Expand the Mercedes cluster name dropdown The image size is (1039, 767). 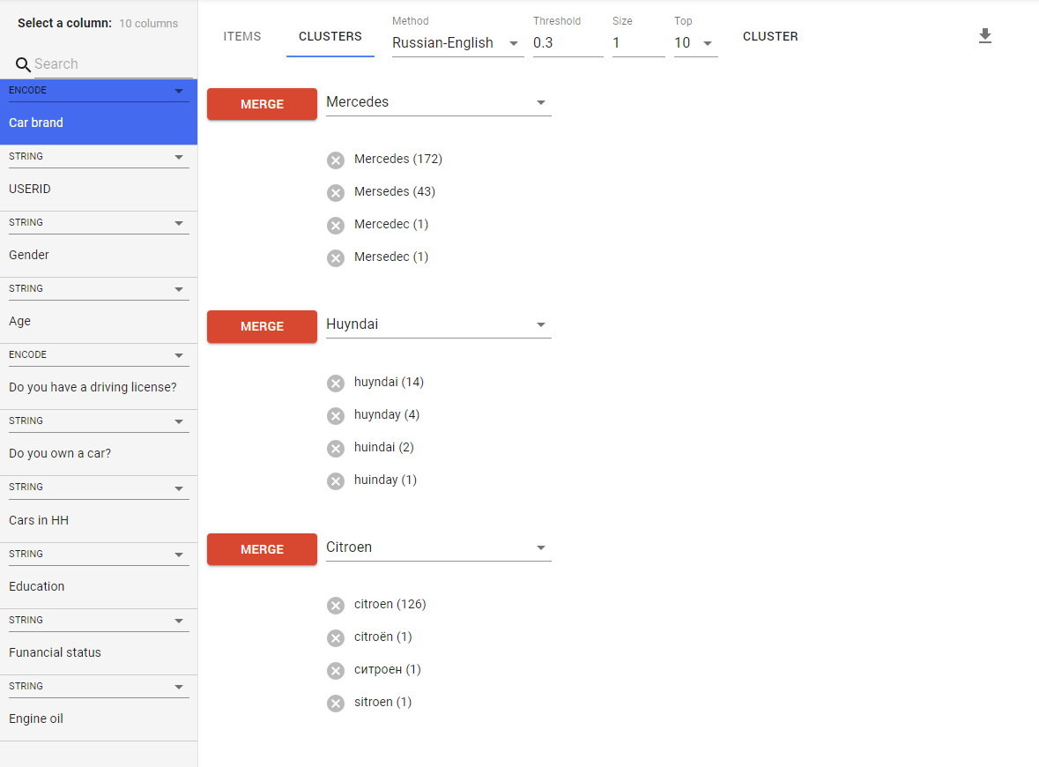541,103
